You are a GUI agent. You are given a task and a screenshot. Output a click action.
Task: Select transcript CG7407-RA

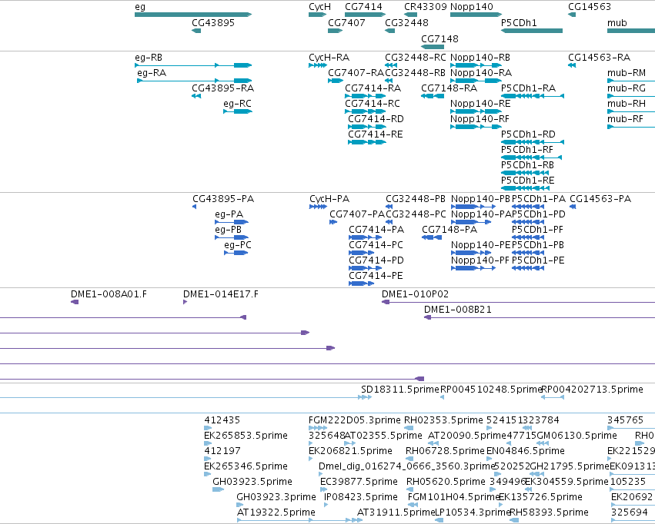point(336,81)
